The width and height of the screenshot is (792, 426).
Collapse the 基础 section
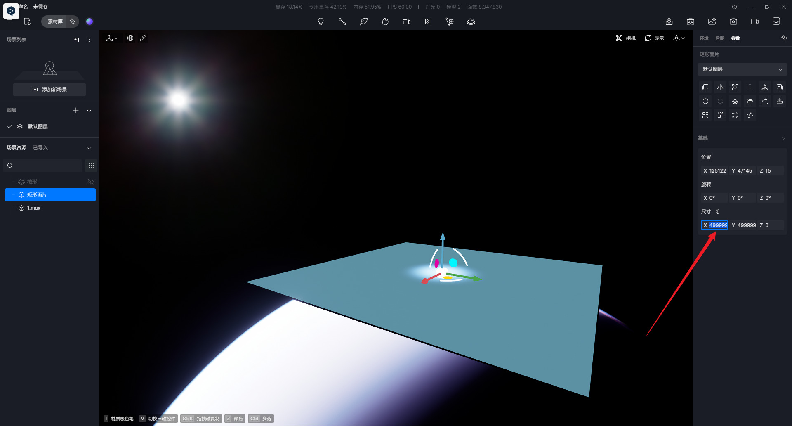(783, 138)
